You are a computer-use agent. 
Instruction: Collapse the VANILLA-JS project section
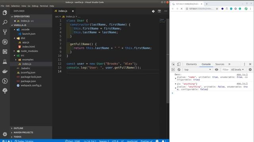click(x=12, y=25)
